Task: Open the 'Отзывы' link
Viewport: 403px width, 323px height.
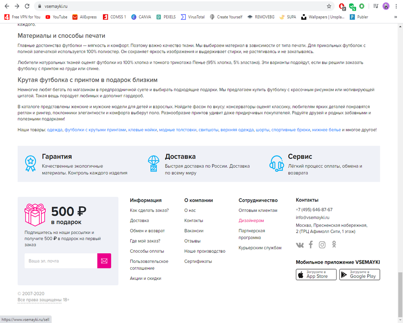Action: (x=192, y=241)
